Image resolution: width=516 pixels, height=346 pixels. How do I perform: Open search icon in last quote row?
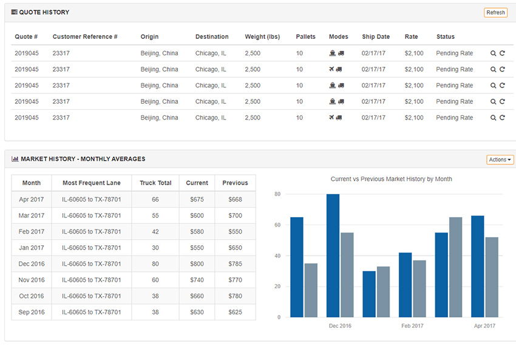coord(493,118)
